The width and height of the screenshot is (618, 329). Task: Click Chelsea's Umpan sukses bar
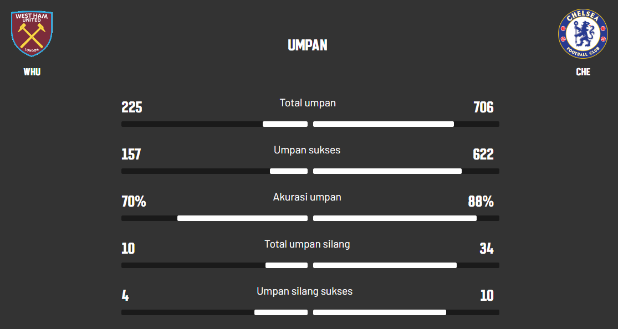(x=387, y=171)
